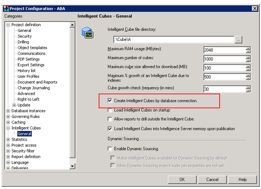Image resolution: width=261 pixels, height=189 pixels.
Task: Enable Dynamic Sourcing
Action: 110,149
